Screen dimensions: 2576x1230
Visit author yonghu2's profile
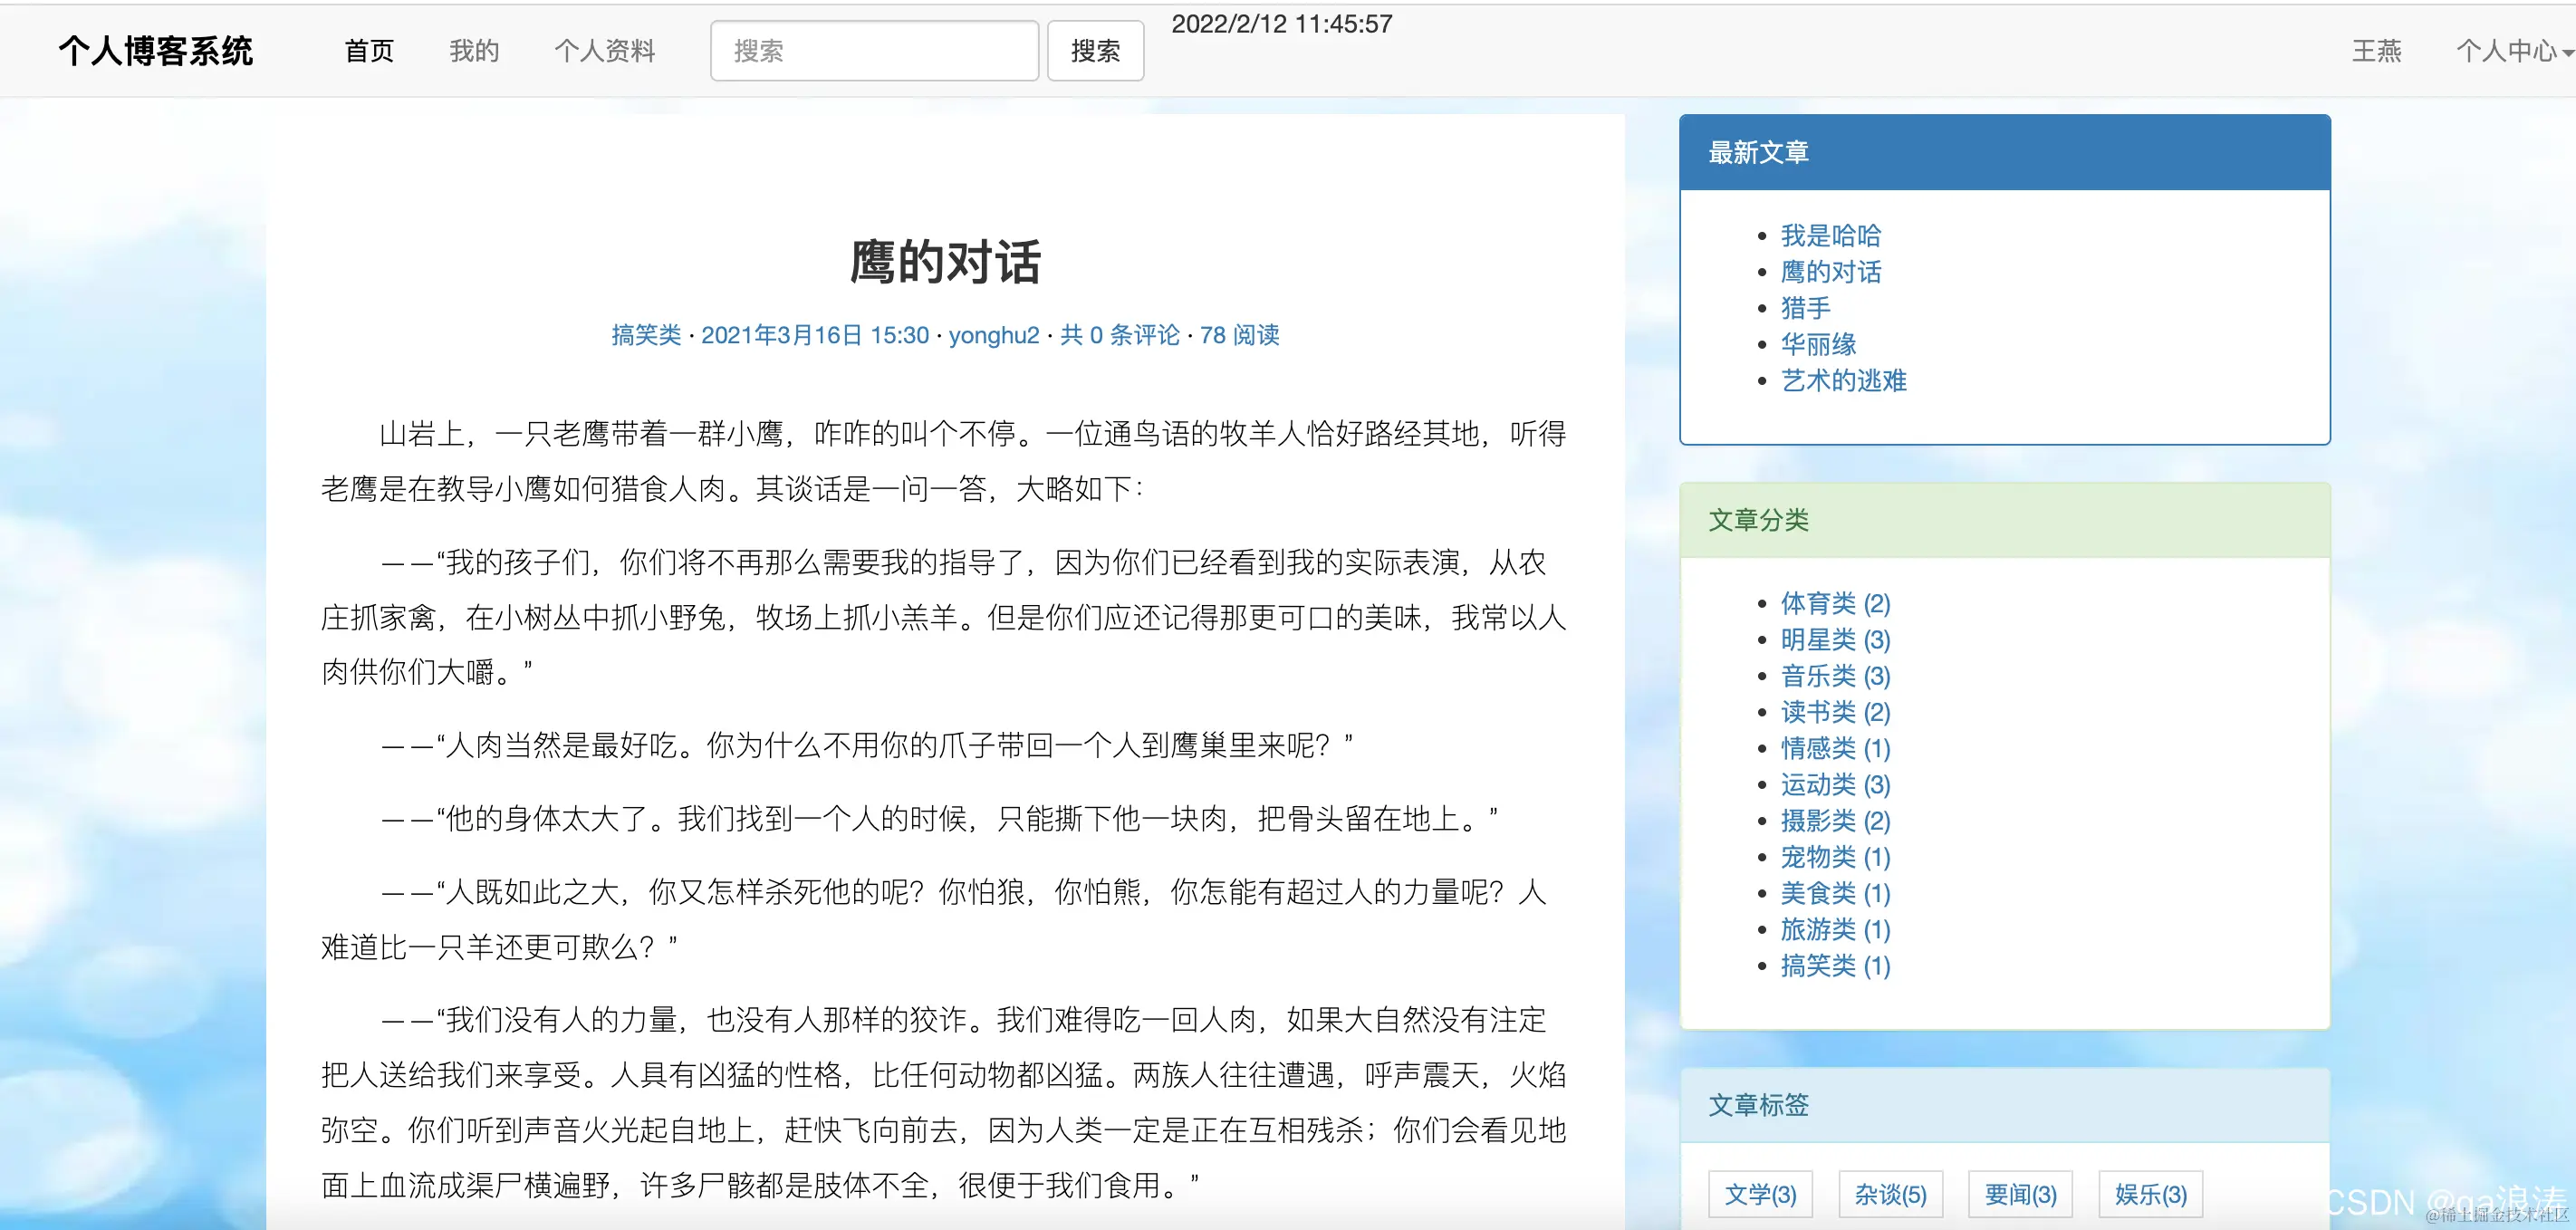click(993, 335)
